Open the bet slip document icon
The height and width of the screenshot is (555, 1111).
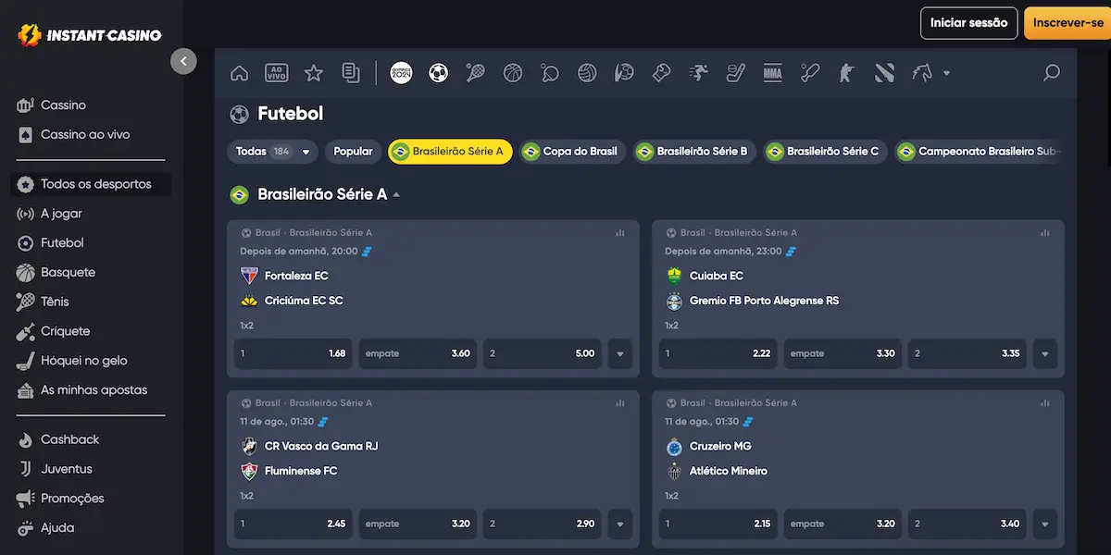(351, 73)
